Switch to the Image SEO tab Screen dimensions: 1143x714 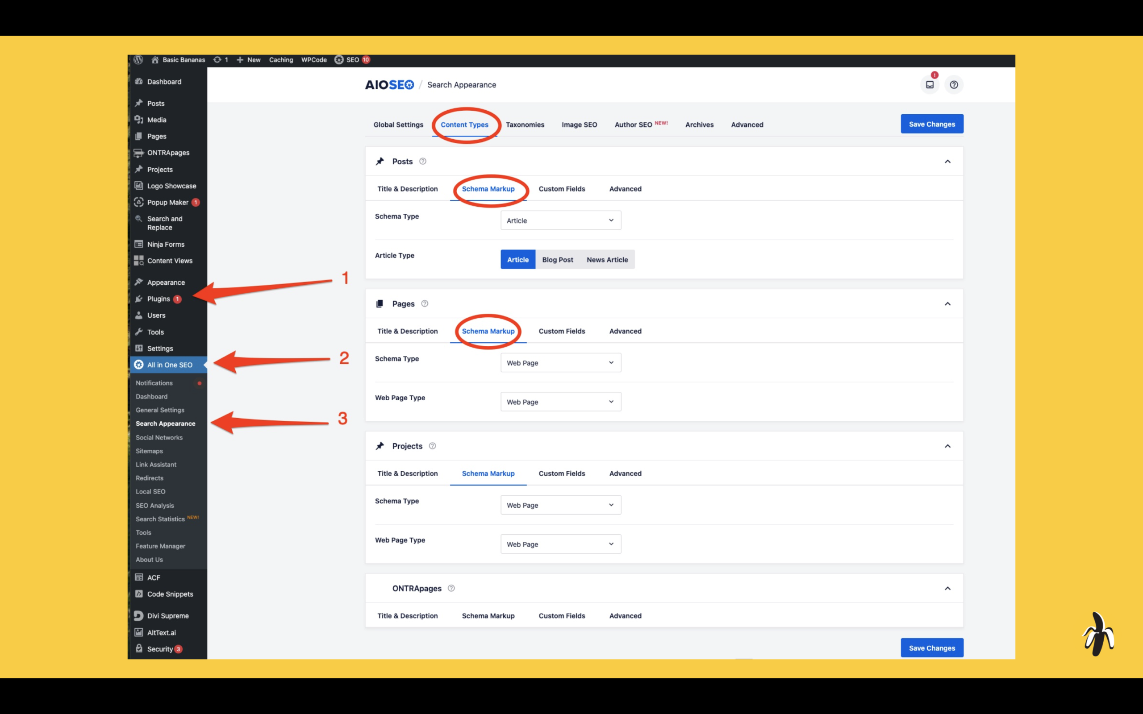[x=579, y=125]
